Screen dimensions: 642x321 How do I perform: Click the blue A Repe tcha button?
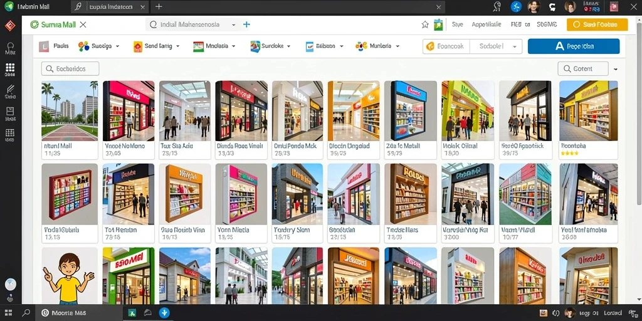[574, 46]
